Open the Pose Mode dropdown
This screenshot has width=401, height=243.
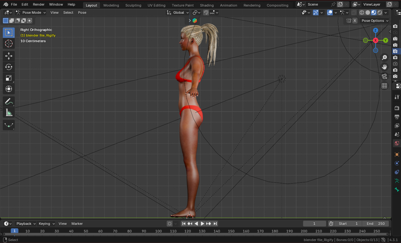pos(31,13)
